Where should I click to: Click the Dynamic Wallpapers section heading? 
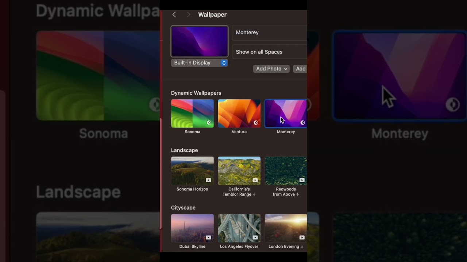(x=196, y=93)
